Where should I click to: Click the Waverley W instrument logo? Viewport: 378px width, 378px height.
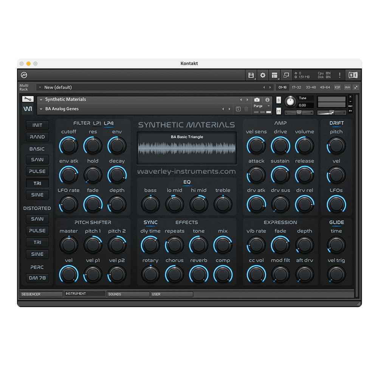(x=28, y=109)
